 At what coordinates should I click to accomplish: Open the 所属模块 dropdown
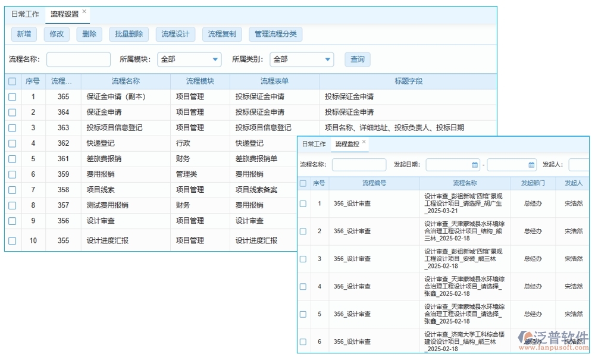189,59
